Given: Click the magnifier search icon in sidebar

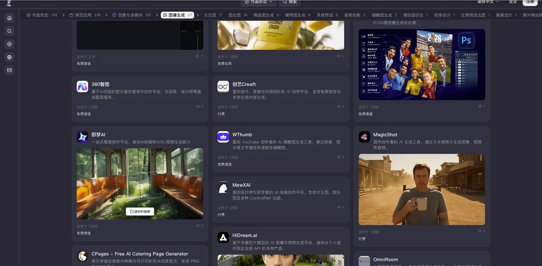Looking at the screenshot, I should point(9,31).
